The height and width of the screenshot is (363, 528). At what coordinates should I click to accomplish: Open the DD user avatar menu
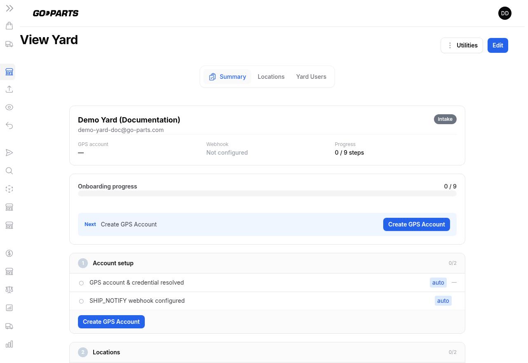(x=505, y=13)
